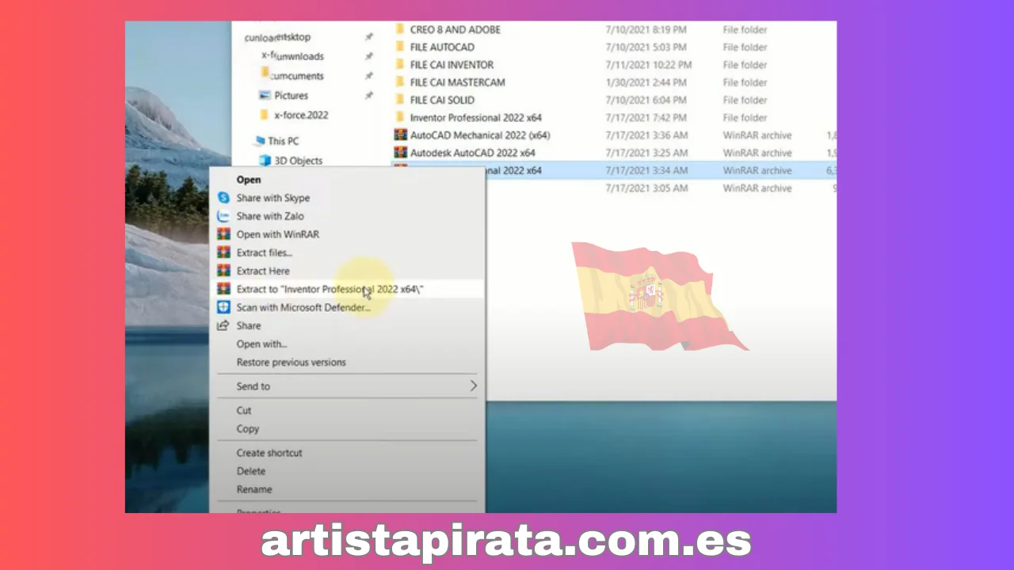Click the 3D Objects icon in the sidebar
Screen dimensions: 1014x570
(265, 161)
